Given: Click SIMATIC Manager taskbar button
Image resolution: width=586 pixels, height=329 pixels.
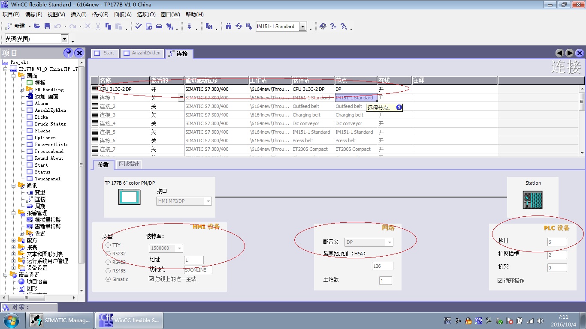Looking at the screenshot, I should [x=60, y=320].
